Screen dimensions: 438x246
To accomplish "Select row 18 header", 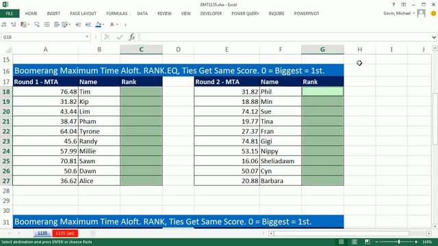I will click(x=6, y=92).
